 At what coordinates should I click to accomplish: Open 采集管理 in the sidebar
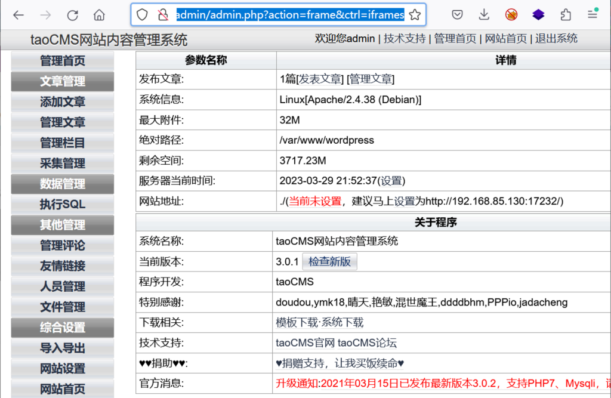(x=62, y=163)
